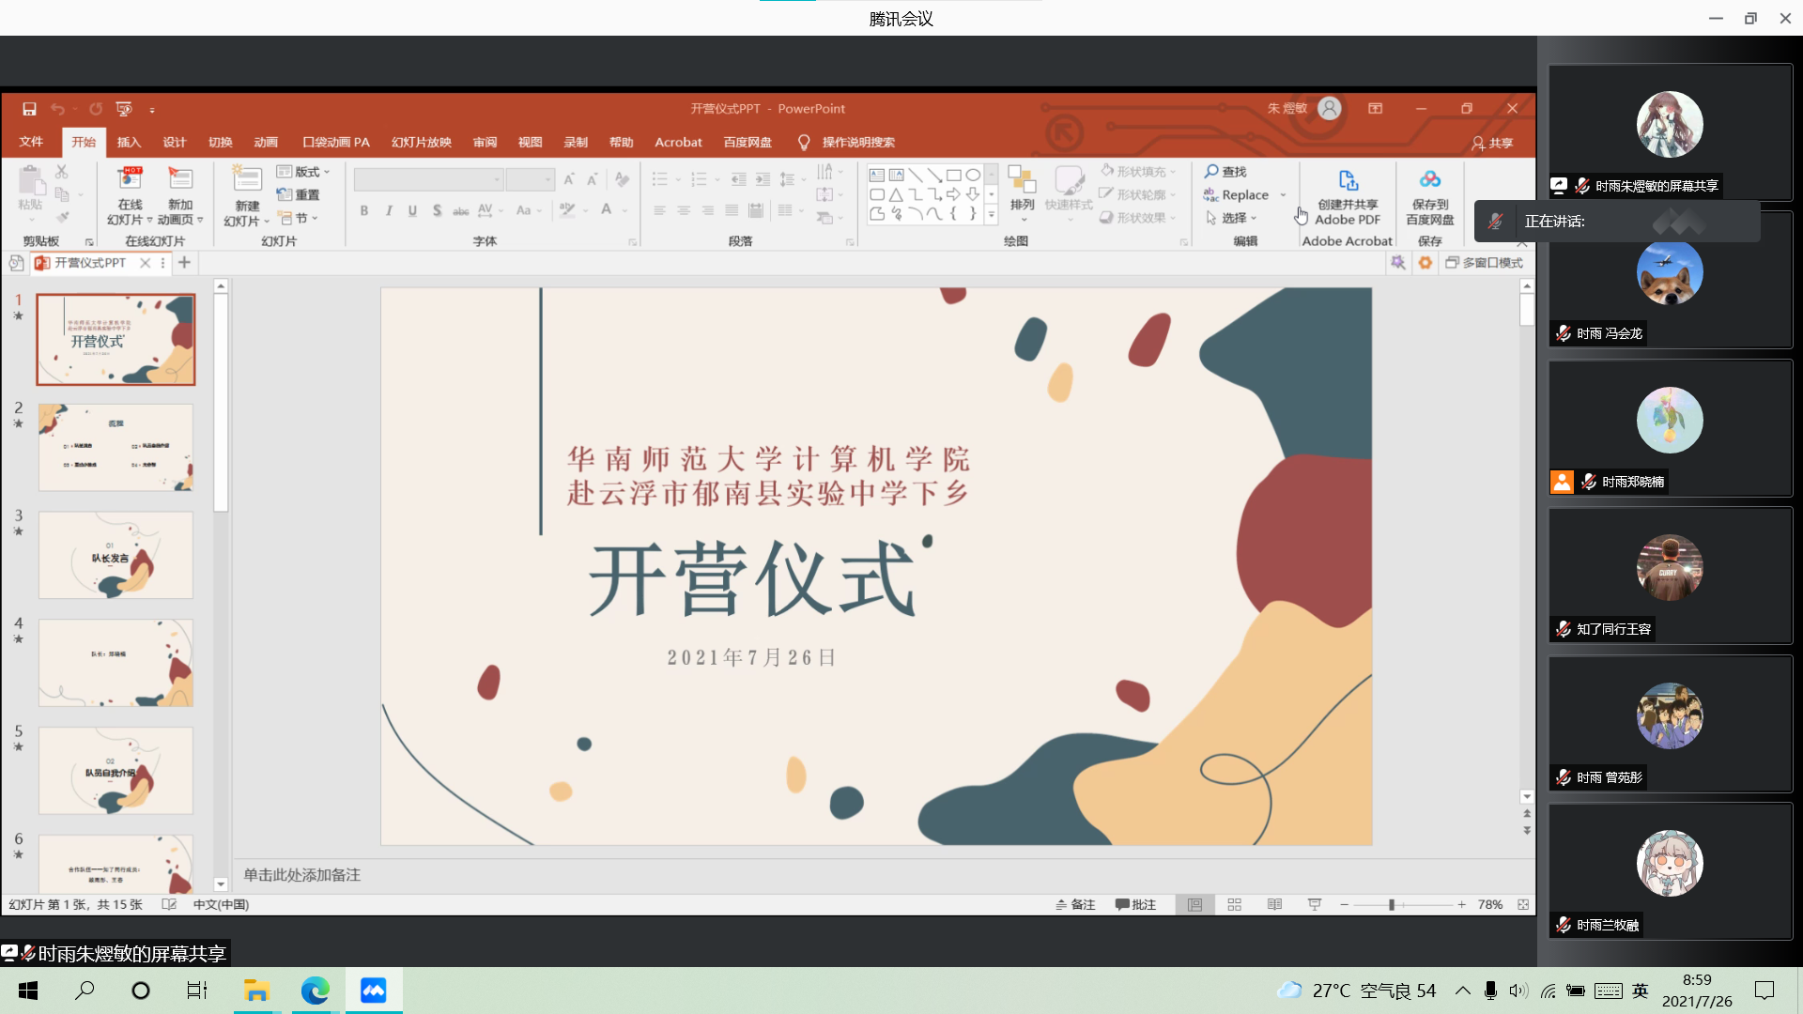Click the Undo arrow in PowerPoint's title bar
This screenshot has width=1803, height=1014.
(x=57, y=109)
